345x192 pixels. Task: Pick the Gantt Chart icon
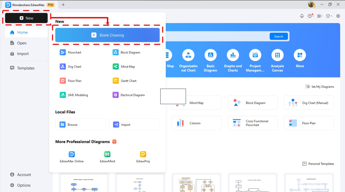[x=116, y=81]
